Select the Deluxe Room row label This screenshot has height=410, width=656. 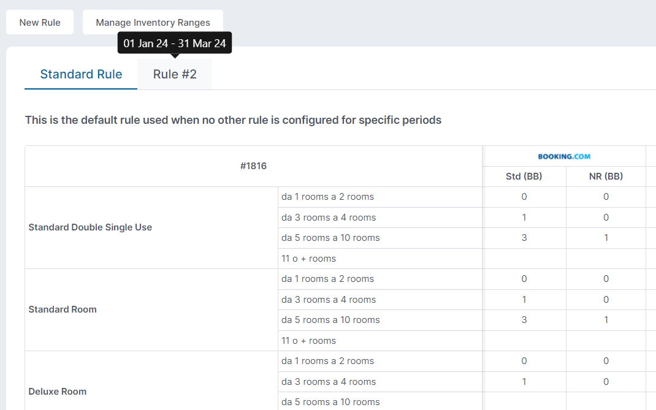coord(58,392)
